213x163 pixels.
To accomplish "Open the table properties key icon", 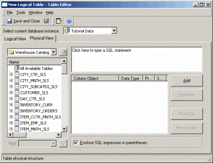I will coord(59,21).
